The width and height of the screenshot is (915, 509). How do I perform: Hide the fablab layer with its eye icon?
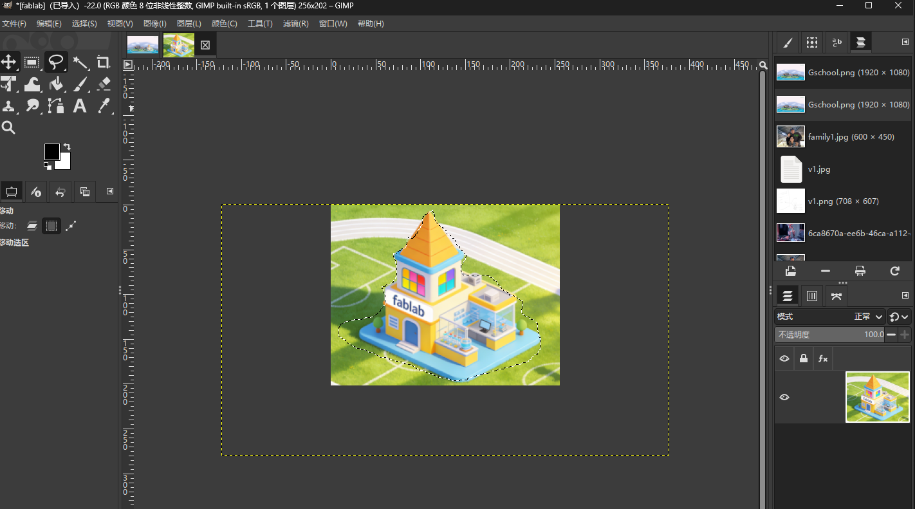784,397
